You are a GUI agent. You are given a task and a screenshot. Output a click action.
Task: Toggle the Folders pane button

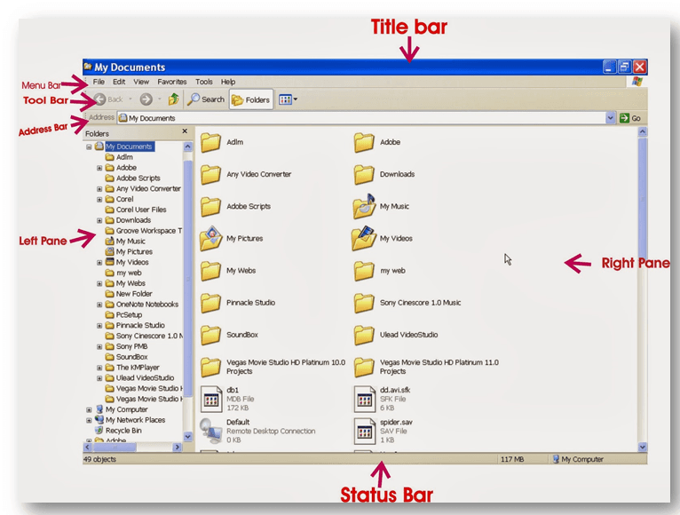point(251,99)
